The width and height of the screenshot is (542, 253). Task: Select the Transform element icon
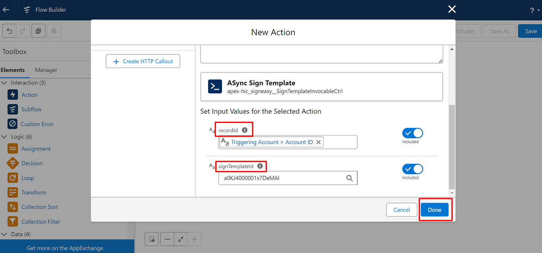click(x=13, y=193)
